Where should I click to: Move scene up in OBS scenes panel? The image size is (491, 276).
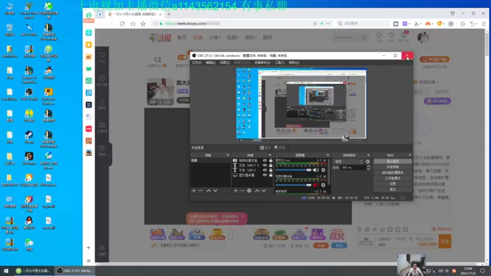coord(209,191)
